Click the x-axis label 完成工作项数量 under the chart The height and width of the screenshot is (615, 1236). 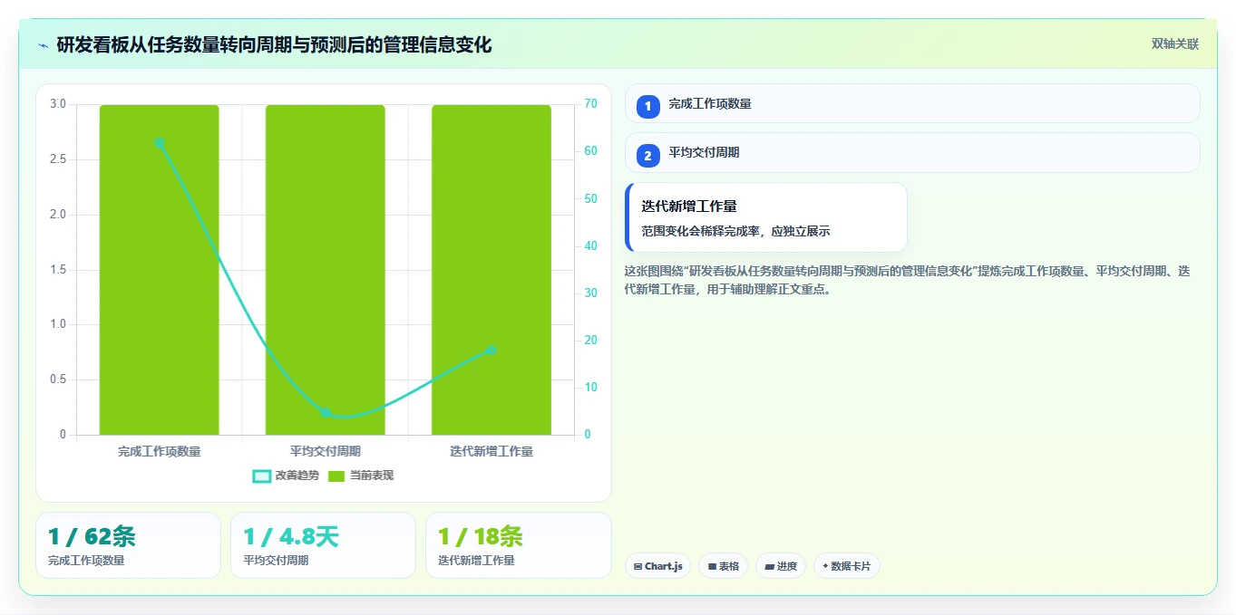click(159, 451)
